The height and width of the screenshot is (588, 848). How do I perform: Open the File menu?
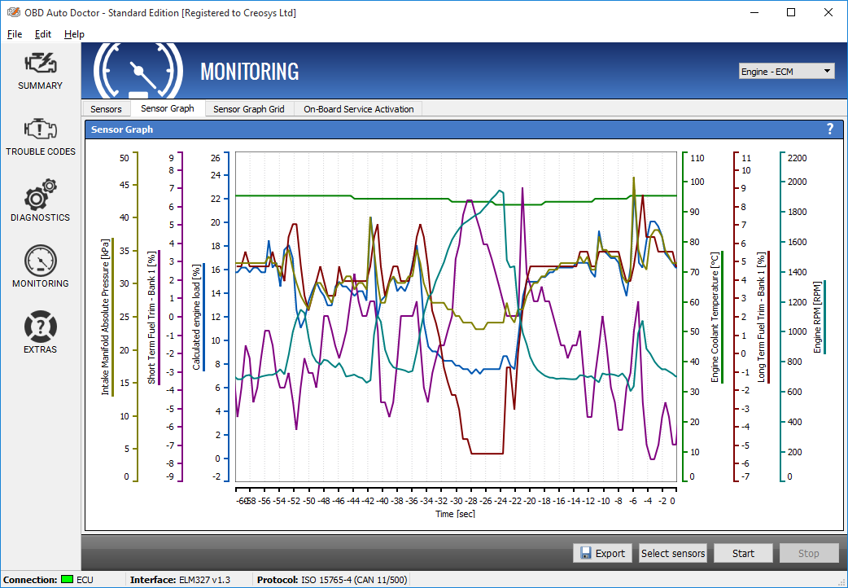[x=15, y=34]
